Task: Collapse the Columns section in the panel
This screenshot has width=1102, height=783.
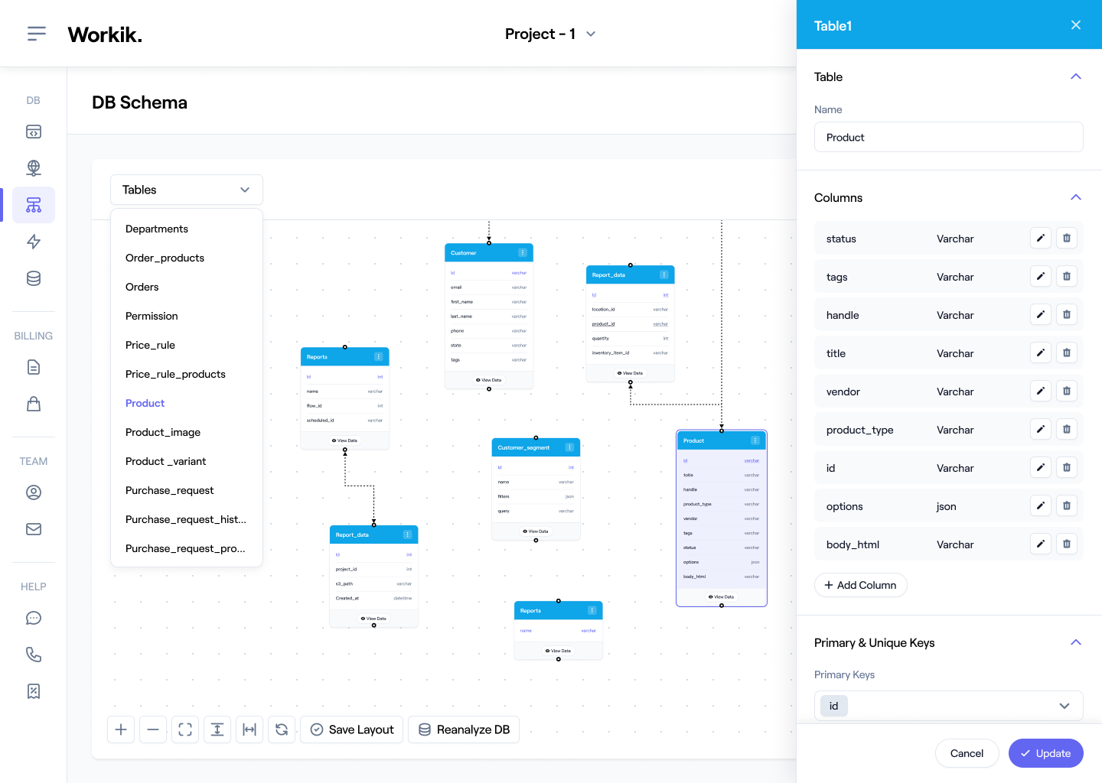Action: click(x=1076, y=197)
